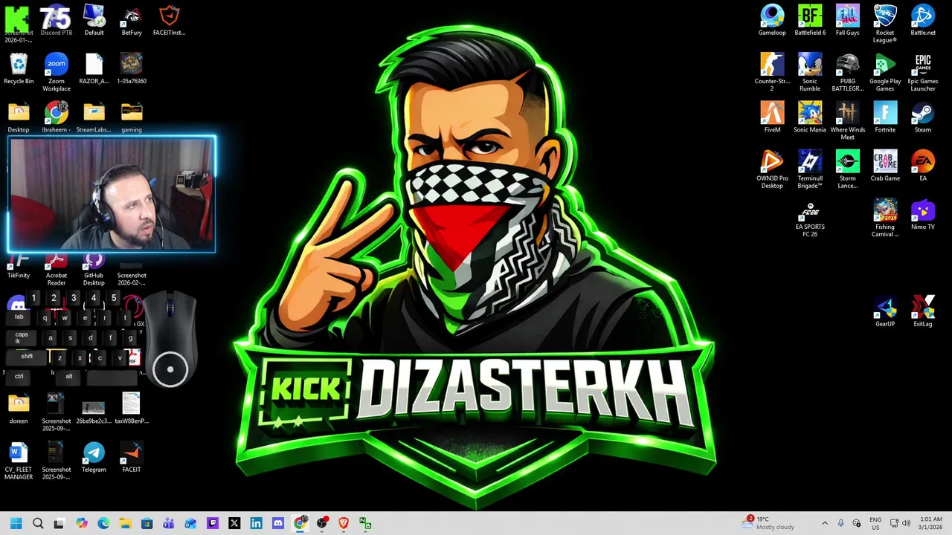This screenshot has height=535, width=952.
Task: Open the BetFury desktop shortcut
Action: tap(132, 21)
